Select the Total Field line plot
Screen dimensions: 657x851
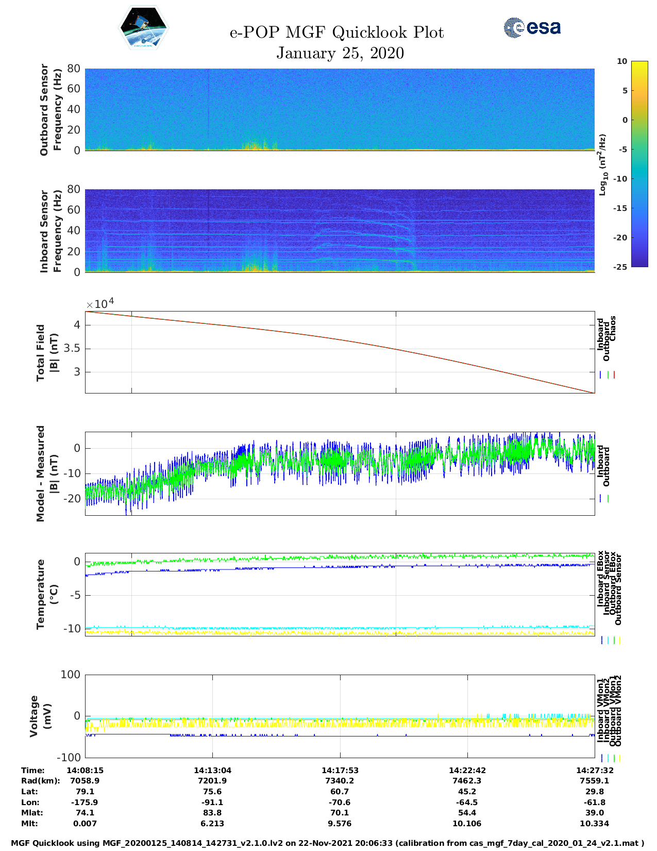click(x=340, y=352)
